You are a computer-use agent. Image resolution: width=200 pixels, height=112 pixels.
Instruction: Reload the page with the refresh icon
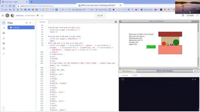click(10, 6)
